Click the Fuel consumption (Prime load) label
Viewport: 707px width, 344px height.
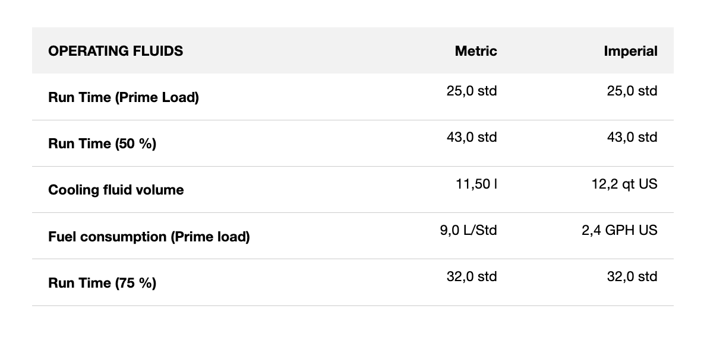point(149,237)
